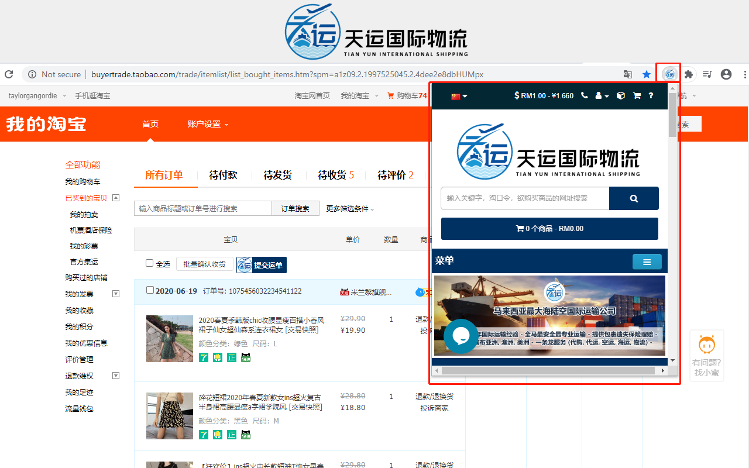Open the 账户设置 dropdown menu
Image resolution: width=749 pixels, height=468 pixels.
(x=208, y=124)
